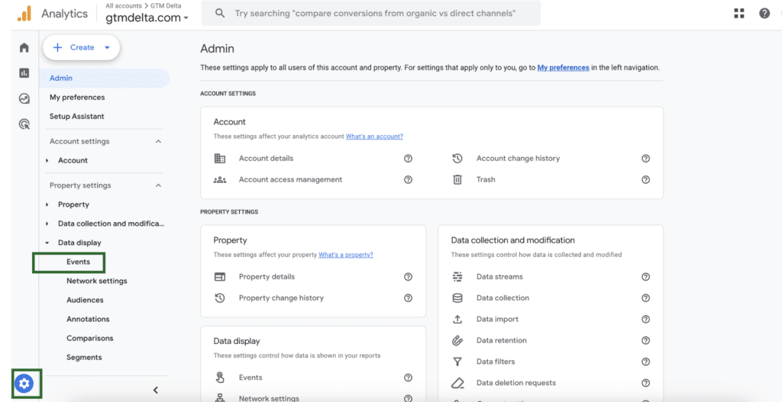
Task: Open My preferences in sidebar
Action: [x=77, y=97]
